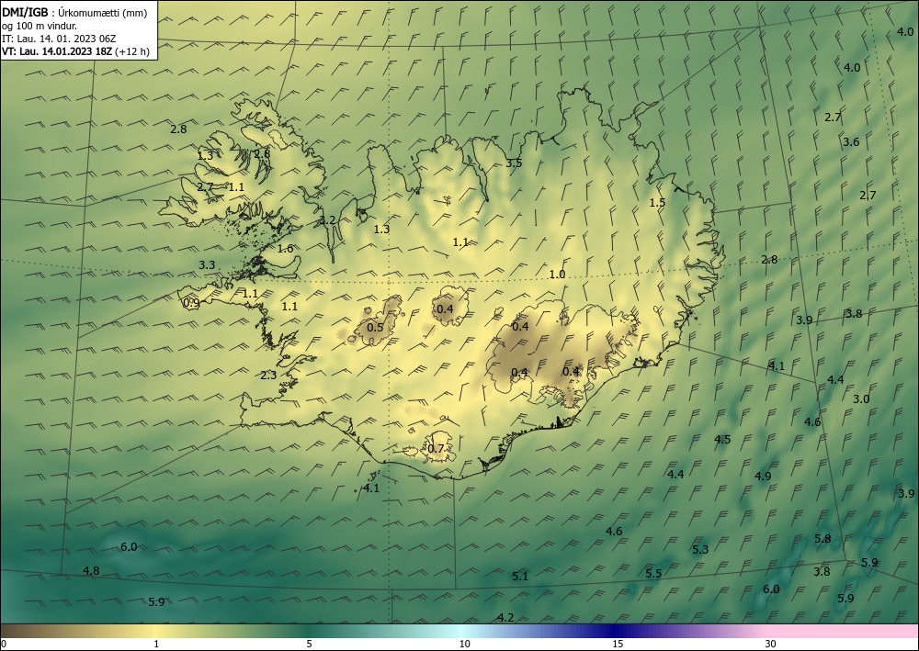Click the 4.2 value at the bottom edge
Screen dimensions: 919x651
pos(505,618)
